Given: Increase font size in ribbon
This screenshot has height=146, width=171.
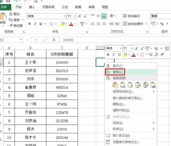Looking at the screenshot, I should [80, 16].
